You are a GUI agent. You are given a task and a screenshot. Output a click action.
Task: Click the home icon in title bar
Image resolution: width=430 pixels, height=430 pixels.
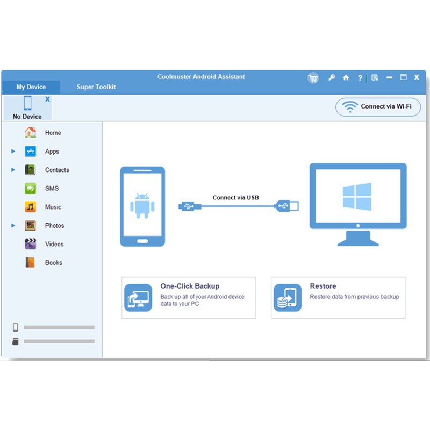click(x=346, y=78)
